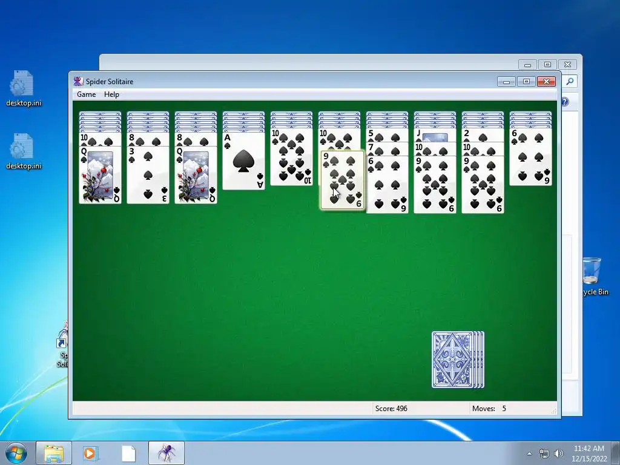This screenshot has height=465, width=620.
Task: Click the blank document taskbar icon
Action: (x=128, y=453)
